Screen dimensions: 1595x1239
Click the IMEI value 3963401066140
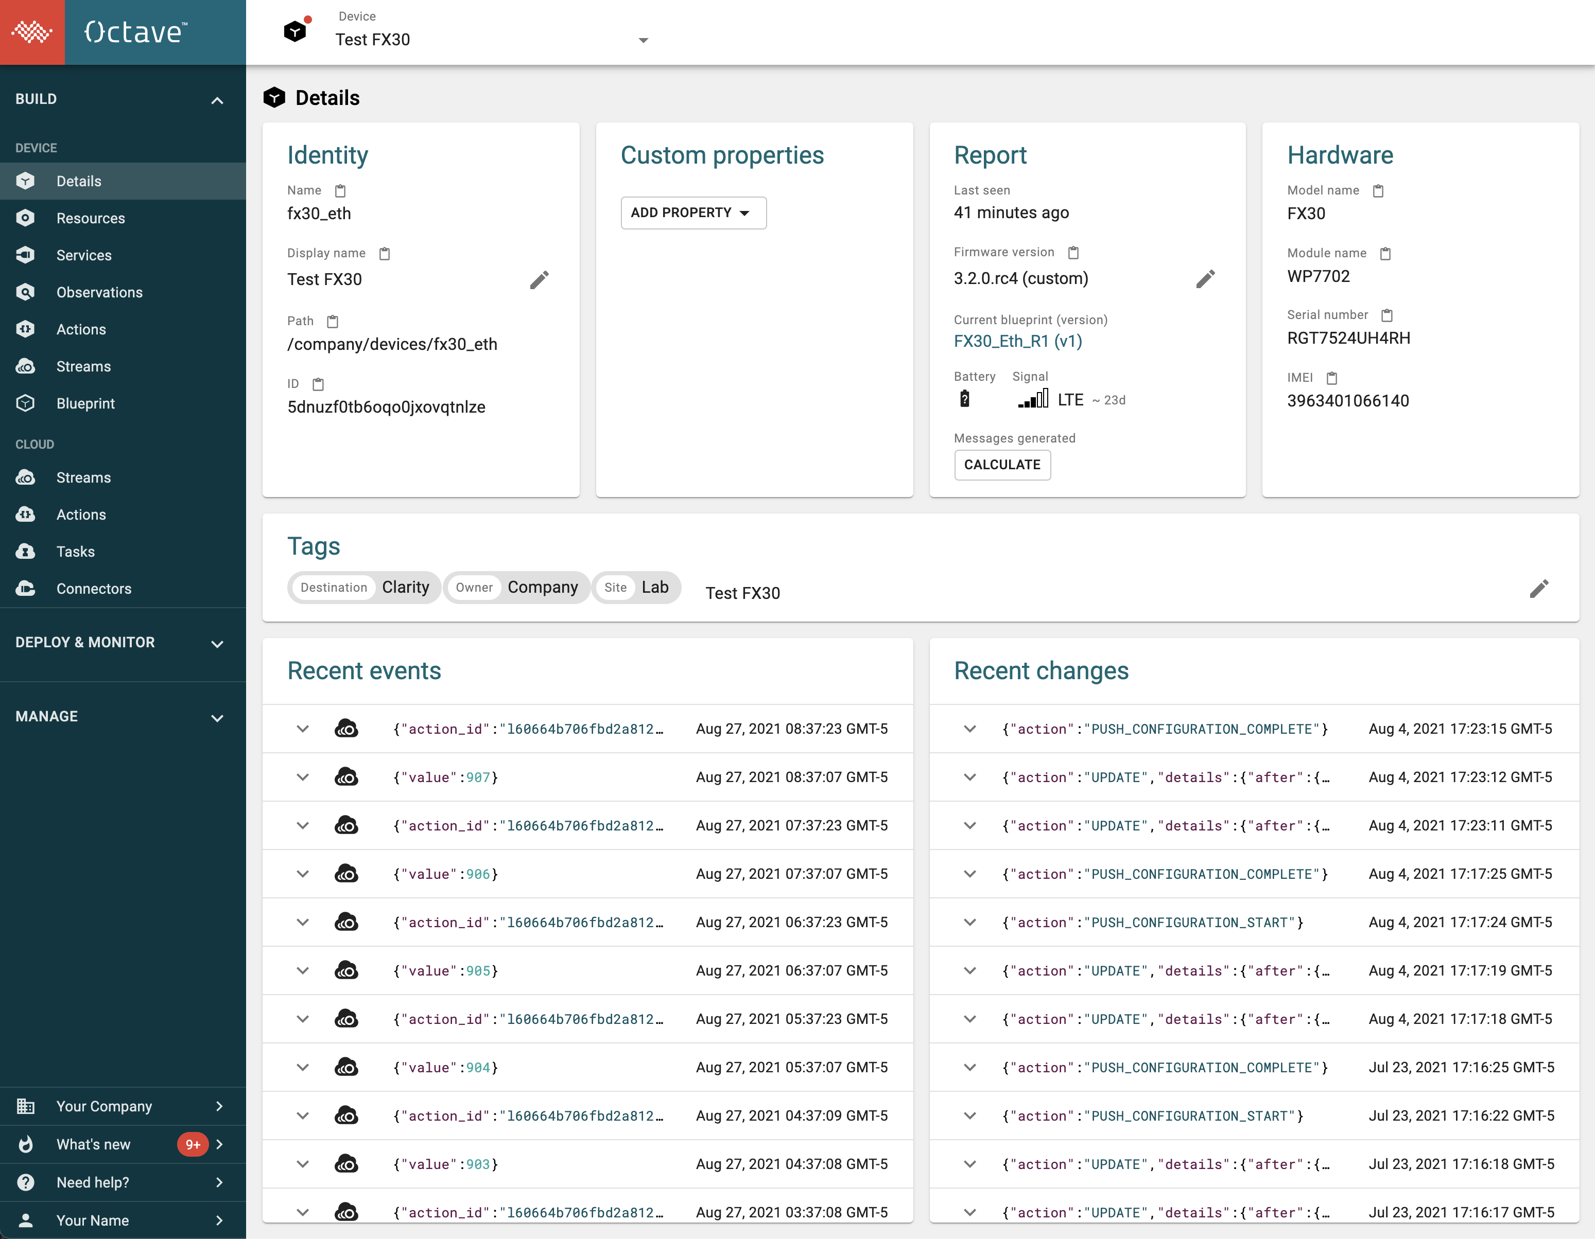(1347, 401)
